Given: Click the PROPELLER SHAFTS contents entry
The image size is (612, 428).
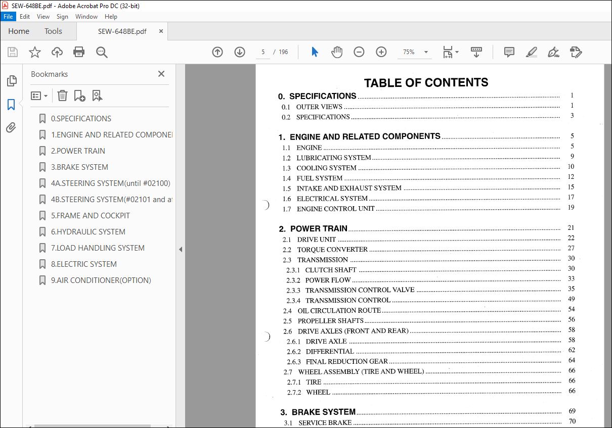Looking at the screenshot, I should click(x=331, y=321).
